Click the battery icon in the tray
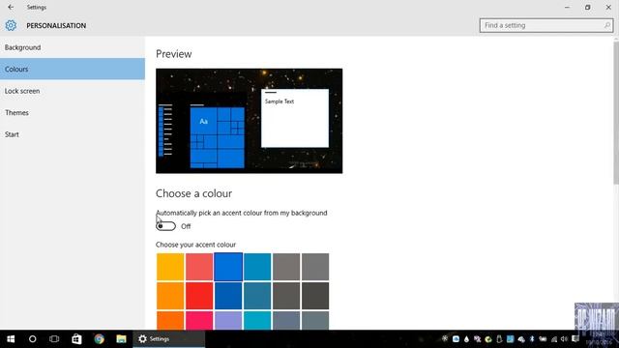The height and width of the screenshot is (348, 619). tap(543, 339)
